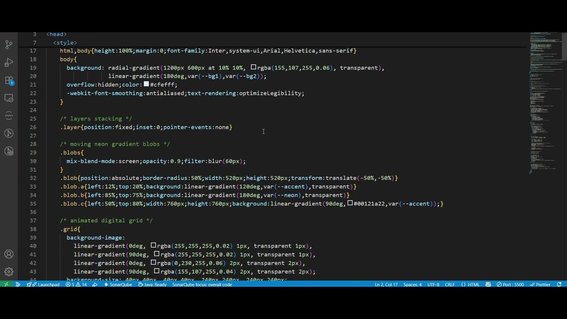Click the .layer selector text

pos(70,127)
